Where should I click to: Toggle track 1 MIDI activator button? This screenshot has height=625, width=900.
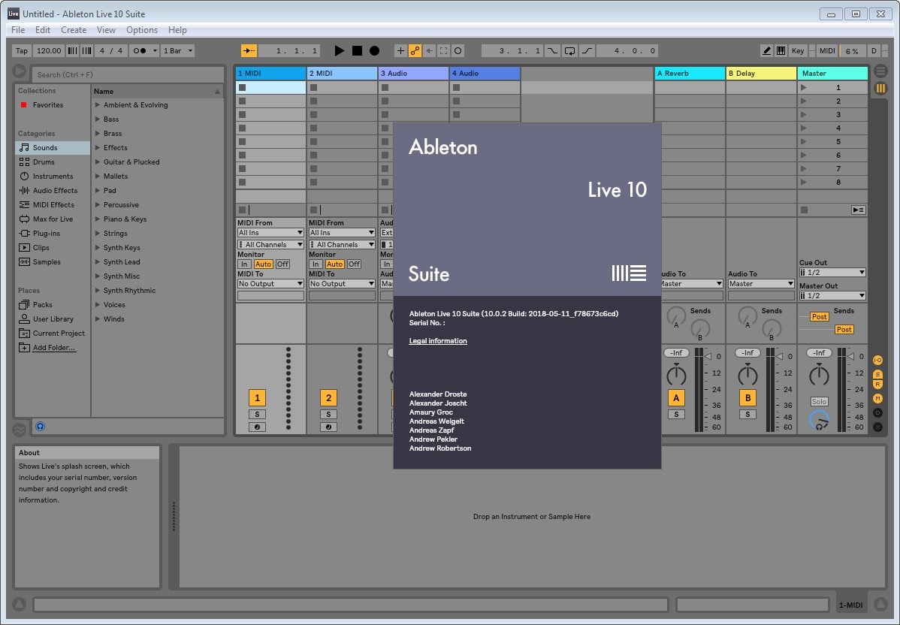pyautogui.click(x=257, y=397)
